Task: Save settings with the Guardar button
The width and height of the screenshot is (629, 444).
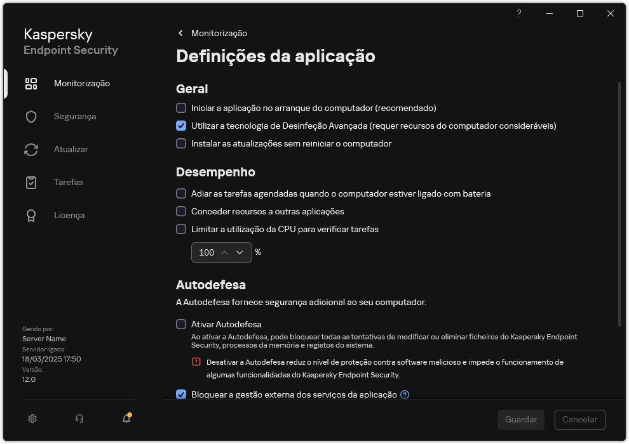Action: coord(520,419)
